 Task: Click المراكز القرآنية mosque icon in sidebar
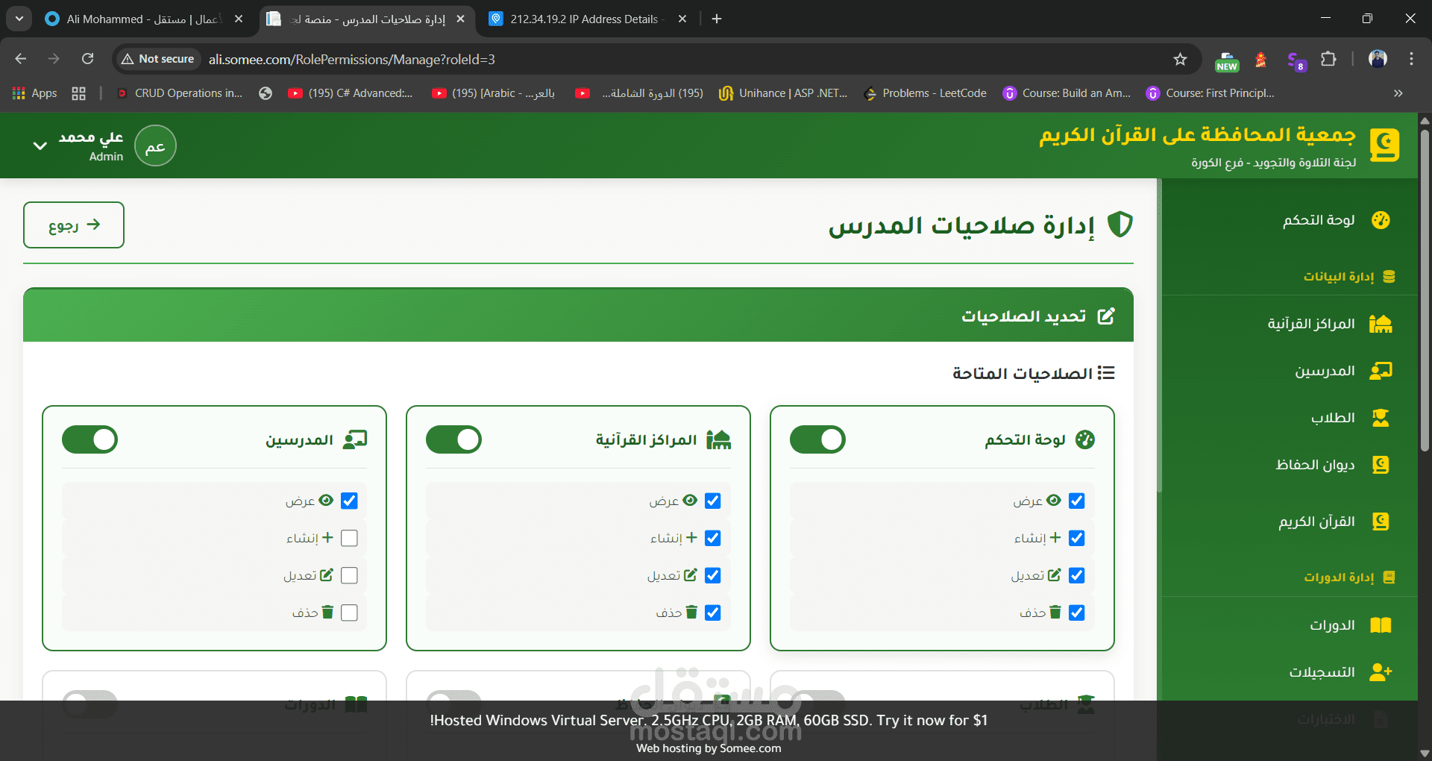tap(1381, 324)
